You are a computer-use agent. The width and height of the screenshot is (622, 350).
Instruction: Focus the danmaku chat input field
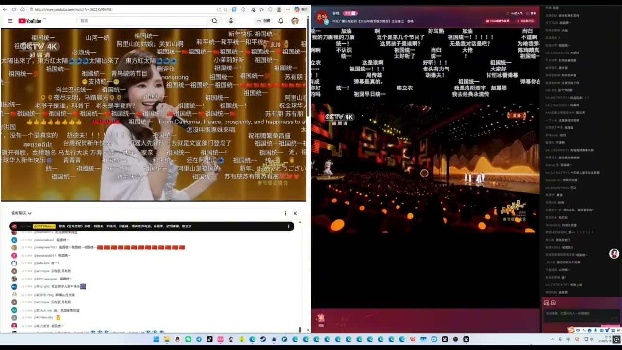click(x=581, y=315)
